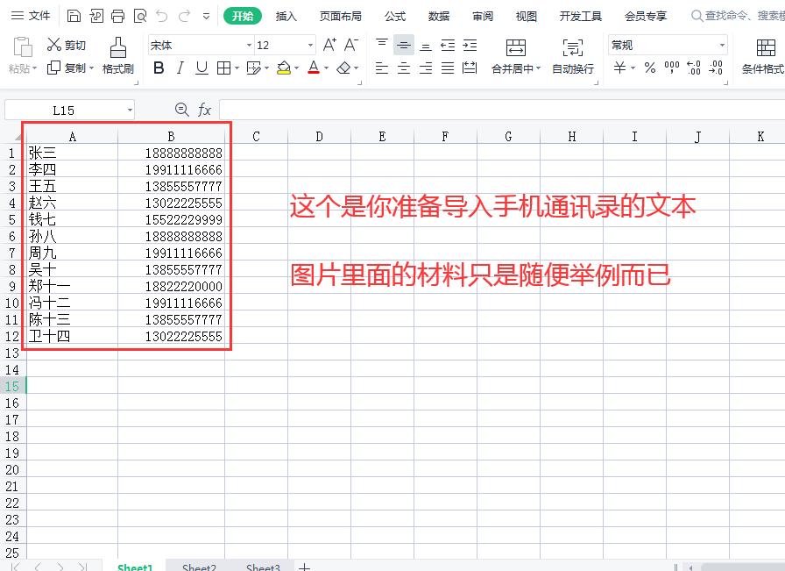Open the font name 宋体 dropdown
Image resolution: width=785 pixels, height=571 pixels.
[248, 45]
